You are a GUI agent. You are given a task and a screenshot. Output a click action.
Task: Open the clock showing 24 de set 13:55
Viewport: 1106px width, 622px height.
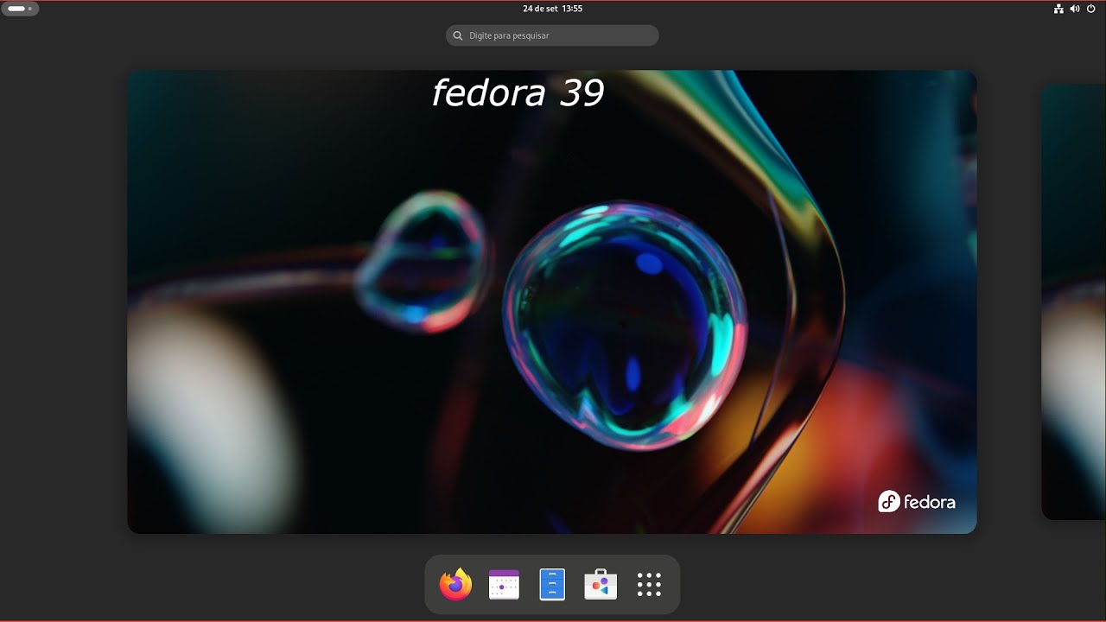(553, 9)
